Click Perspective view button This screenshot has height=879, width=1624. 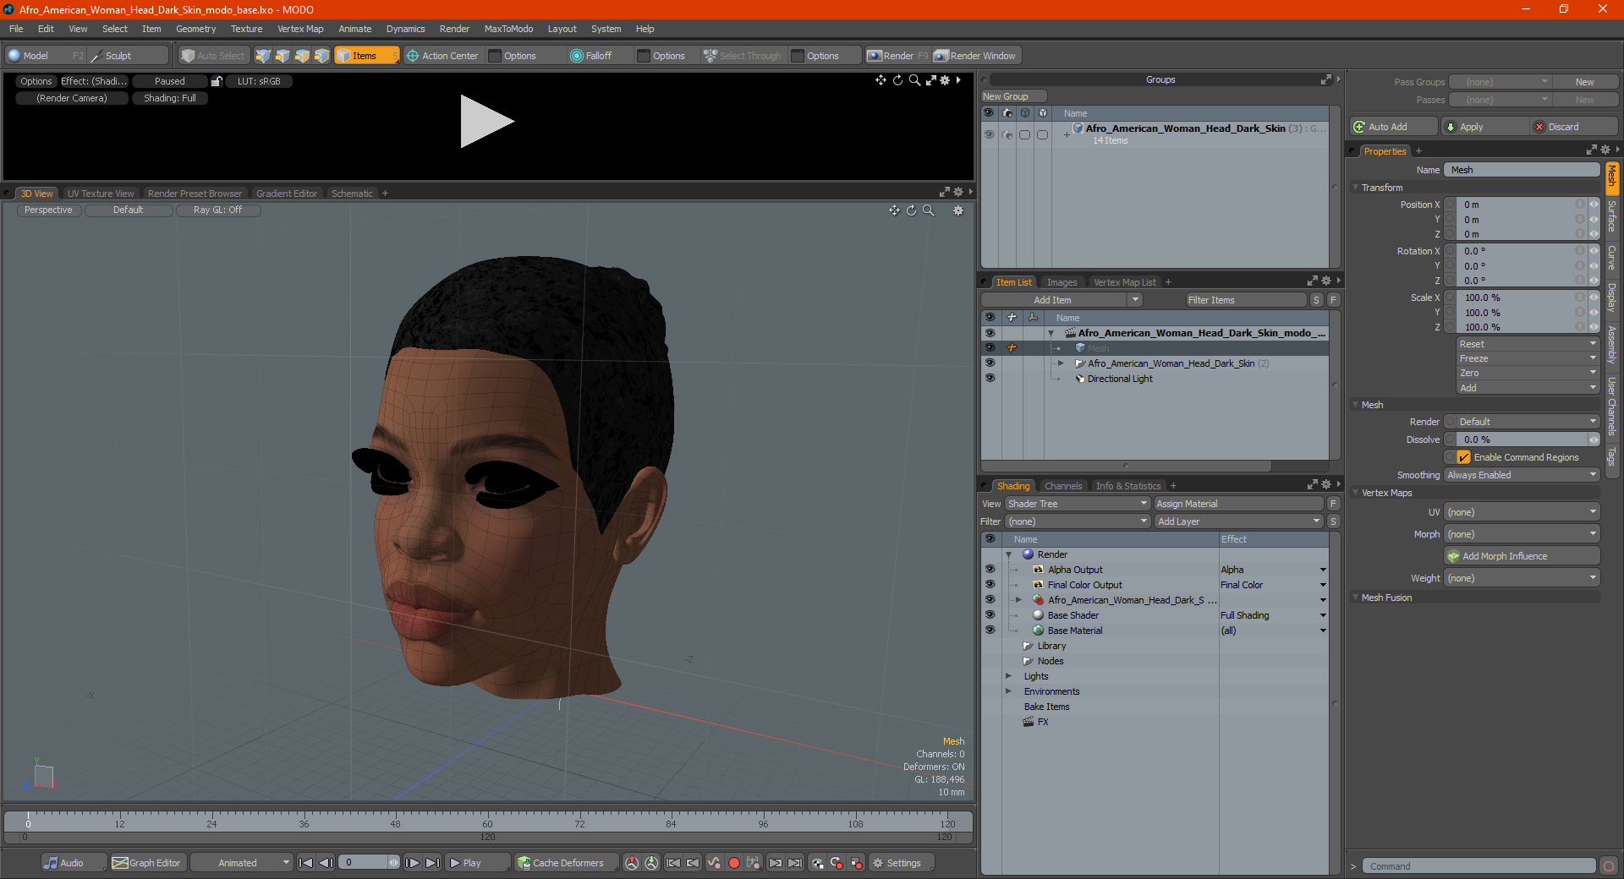(x=49, y=210)
